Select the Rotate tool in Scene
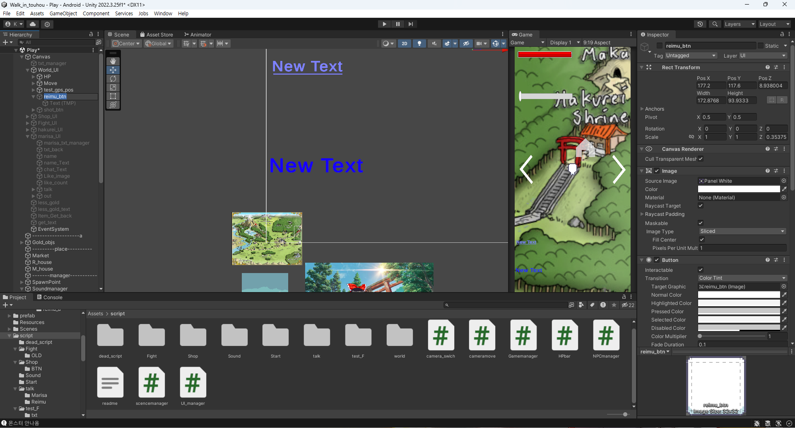Viewport: 795px width, 428px height. click(113, 79)
